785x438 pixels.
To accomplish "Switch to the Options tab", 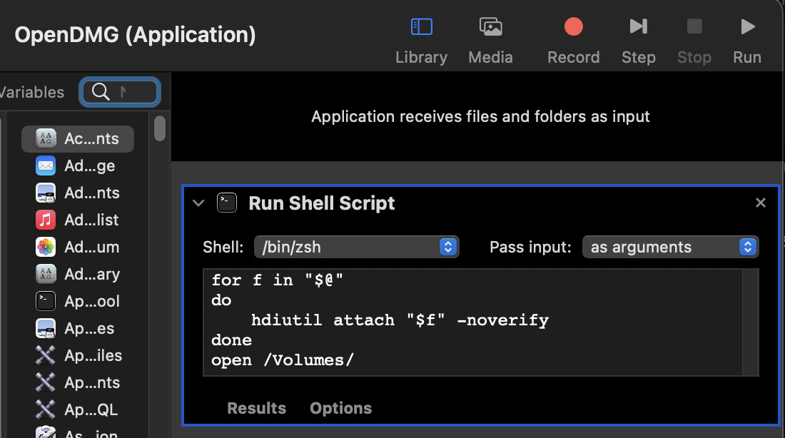I will [340, 408].
